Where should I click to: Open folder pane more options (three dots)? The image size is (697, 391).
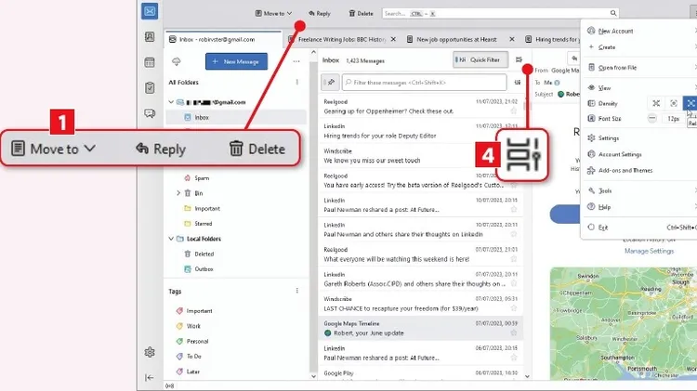(296, 61)
